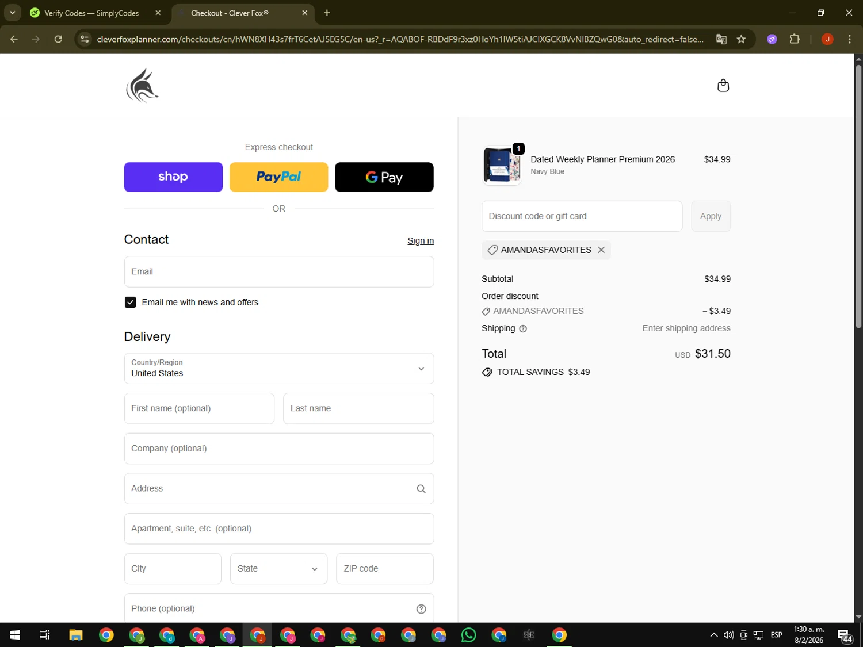Focus the ZIP code input field
The height and width of the screenshot is (647, 863).
384,569
